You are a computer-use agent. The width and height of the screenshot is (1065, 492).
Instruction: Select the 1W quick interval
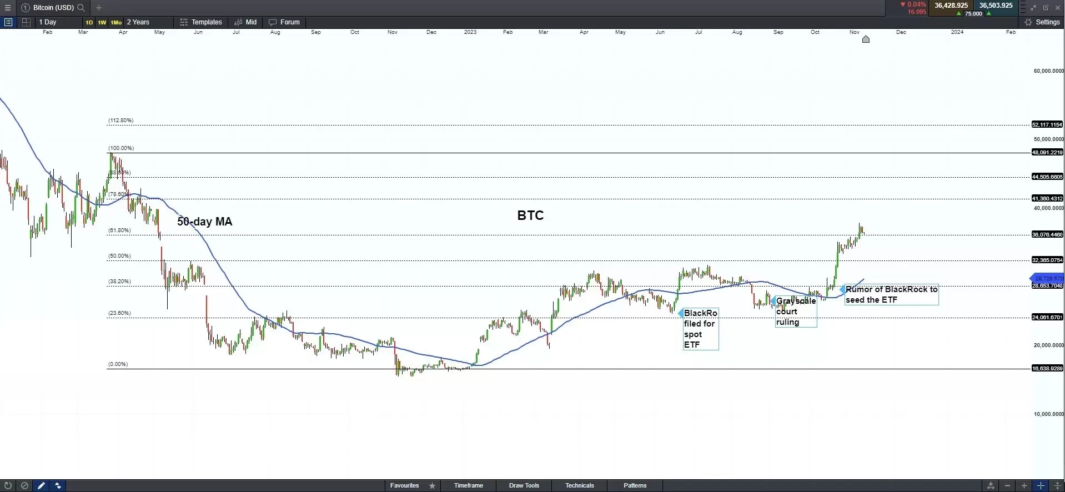(102, 23)
